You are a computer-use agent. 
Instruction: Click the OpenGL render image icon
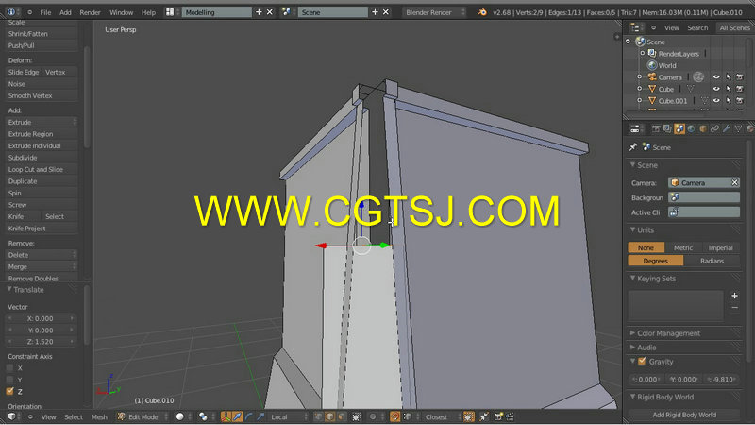(x=498, y=416)
